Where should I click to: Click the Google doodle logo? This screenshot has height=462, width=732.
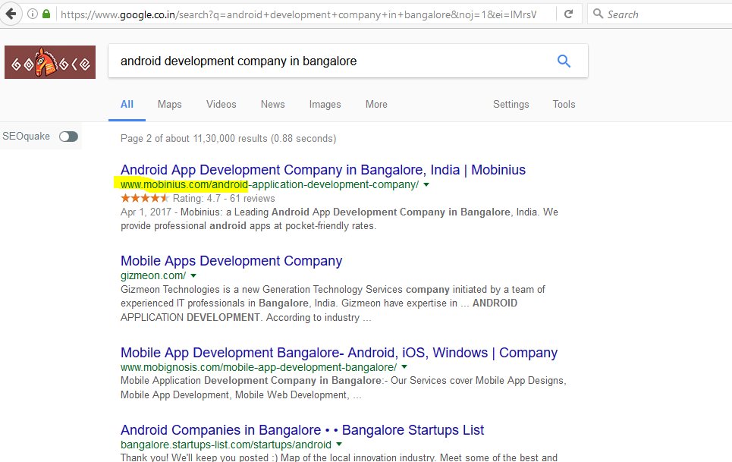(49, 61)
